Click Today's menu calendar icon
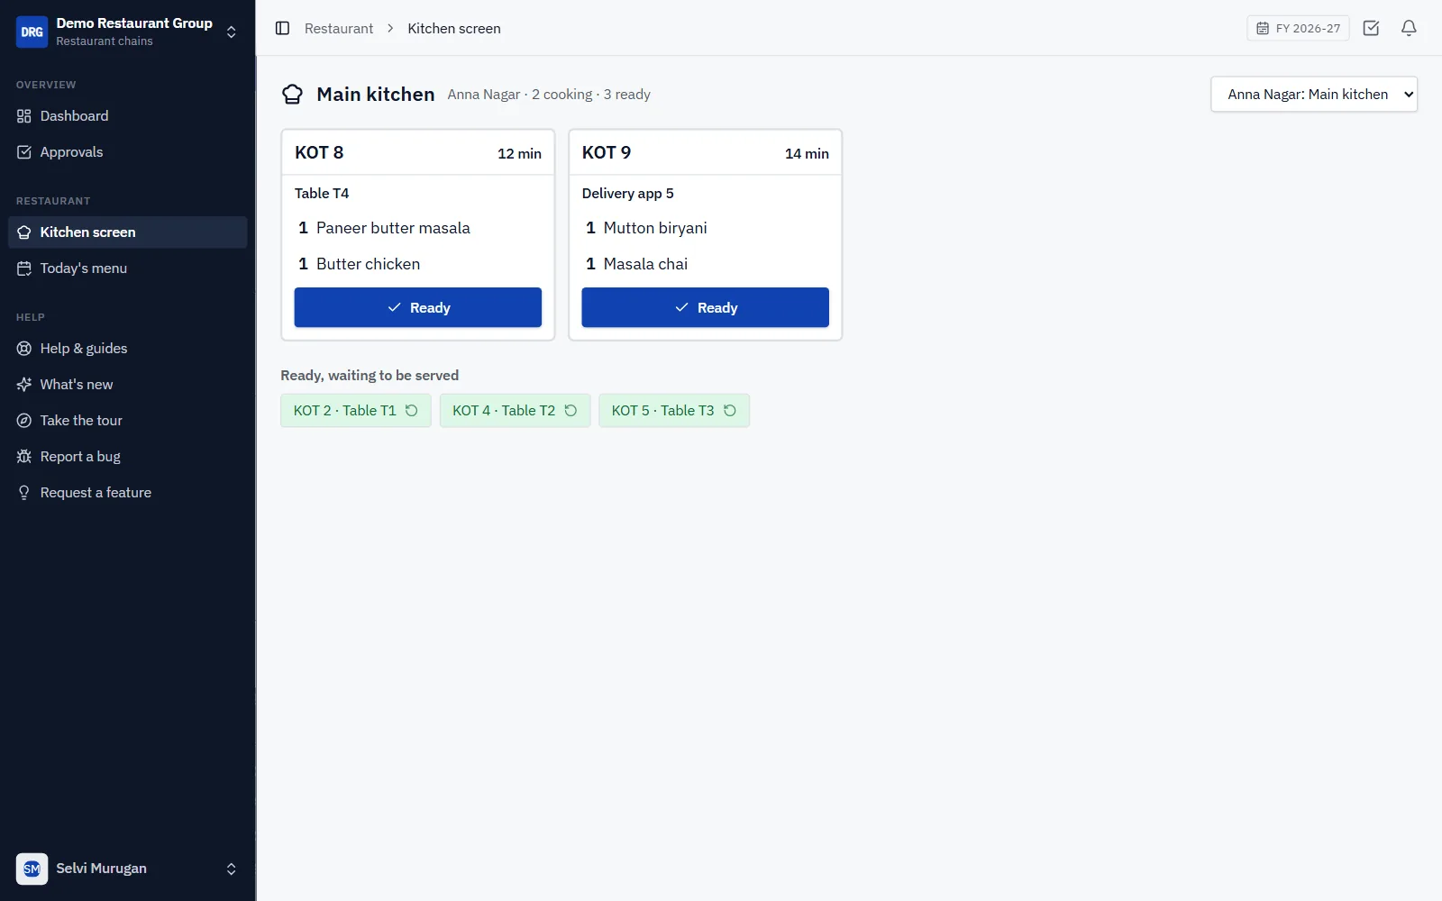Screen dimensions: 1442x901 pos(24,268)
